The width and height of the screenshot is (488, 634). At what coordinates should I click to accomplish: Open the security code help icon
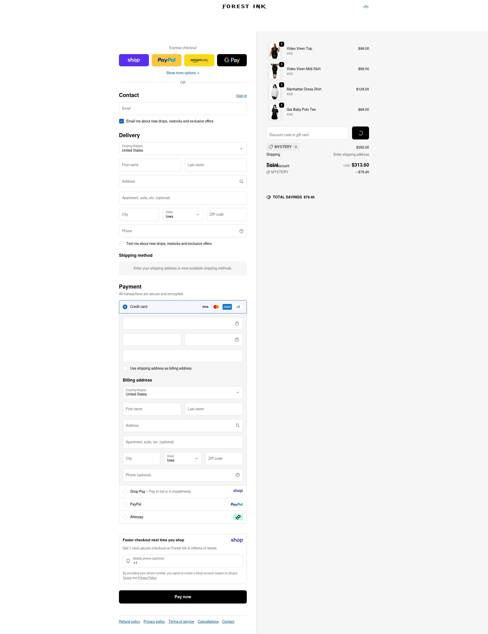click(237, 339)
